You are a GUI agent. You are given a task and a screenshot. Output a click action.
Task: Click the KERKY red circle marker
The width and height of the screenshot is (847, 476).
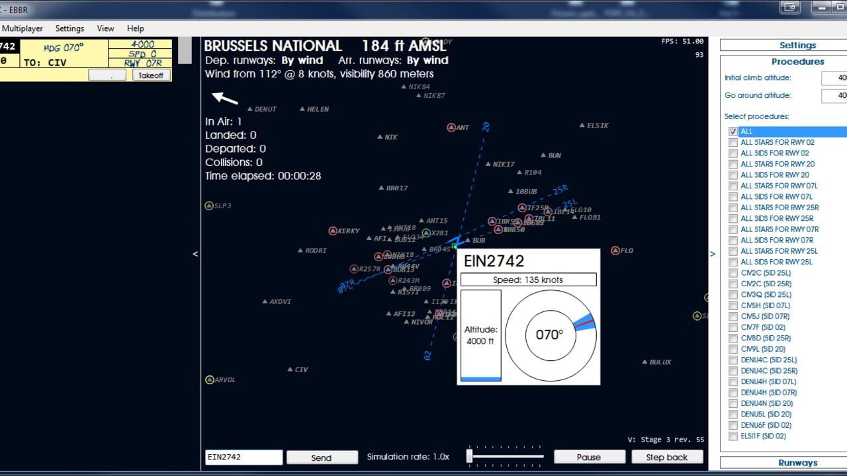(x=333, y=231)
